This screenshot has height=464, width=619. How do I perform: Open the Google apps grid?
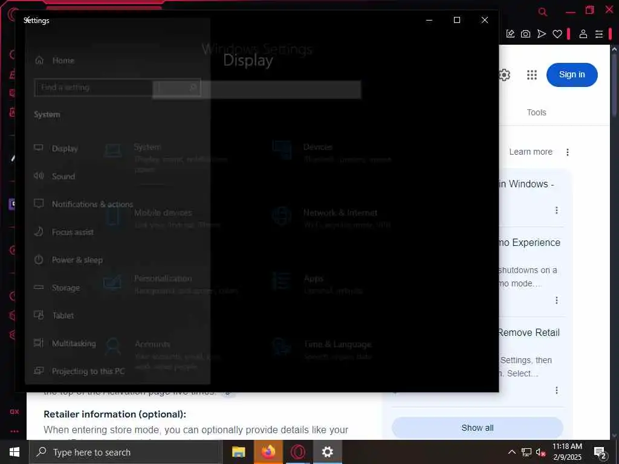532,74
